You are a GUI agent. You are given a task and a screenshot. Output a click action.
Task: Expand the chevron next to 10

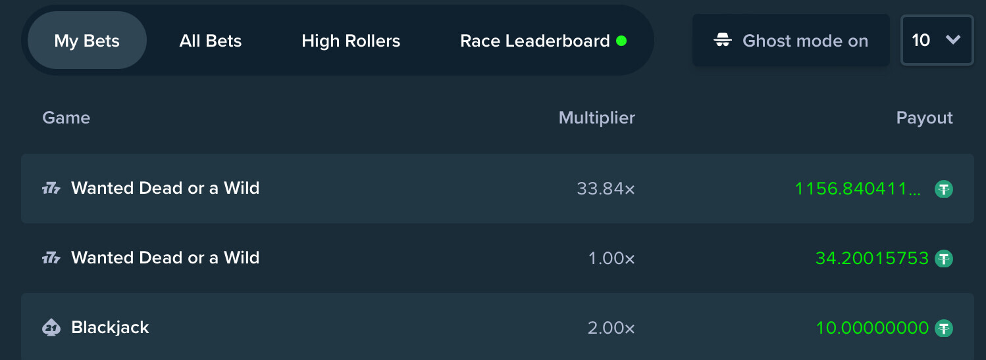953,40
